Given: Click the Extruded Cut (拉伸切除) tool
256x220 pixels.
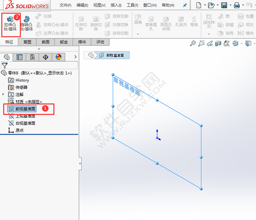Looking at the screenshot, I should click(81, 23).
